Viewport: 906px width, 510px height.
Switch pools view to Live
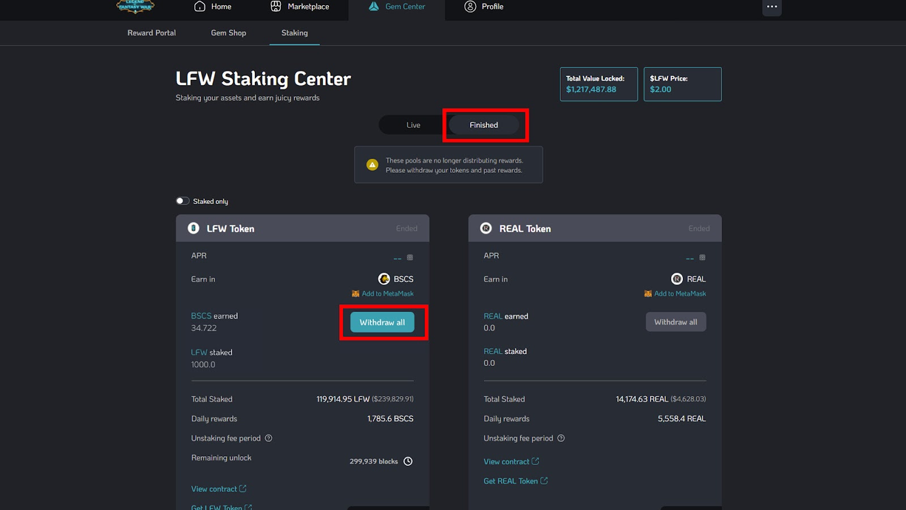(x=413, y=125)
